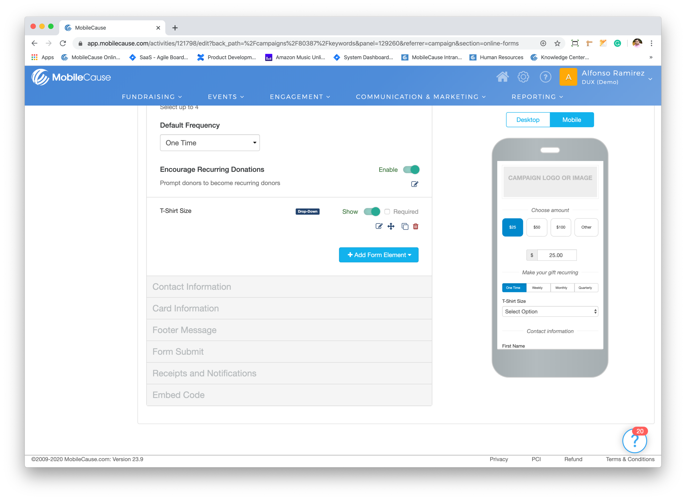The width and height of the screenshot is (686, 500).
Task: Expand the Form Submit section
Action: click(289, 351)
